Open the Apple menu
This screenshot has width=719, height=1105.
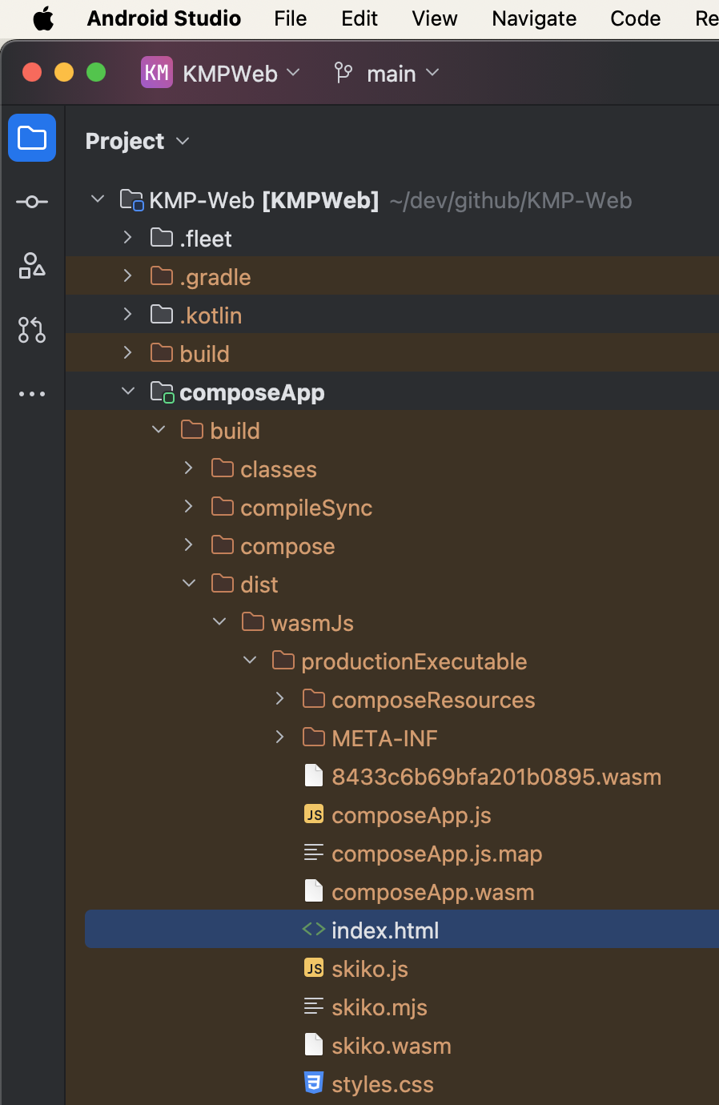[x=43, y=18]
